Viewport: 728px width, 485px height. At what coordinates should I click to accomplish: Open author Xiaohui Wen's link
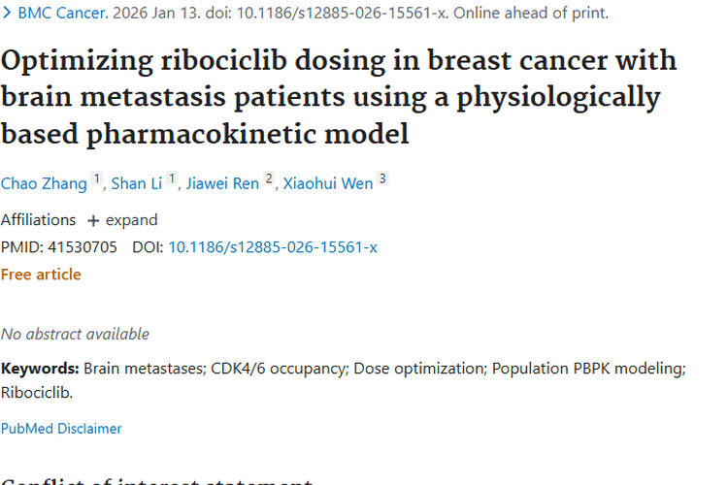click(328, 183)
